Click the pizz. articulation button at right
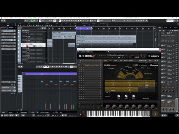Image resolution: width=179 pixels, height=134 pixels. click(147, 84)
